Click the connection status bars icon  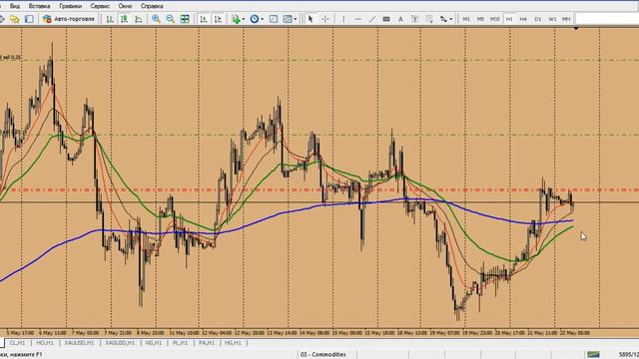pos(593,355)
